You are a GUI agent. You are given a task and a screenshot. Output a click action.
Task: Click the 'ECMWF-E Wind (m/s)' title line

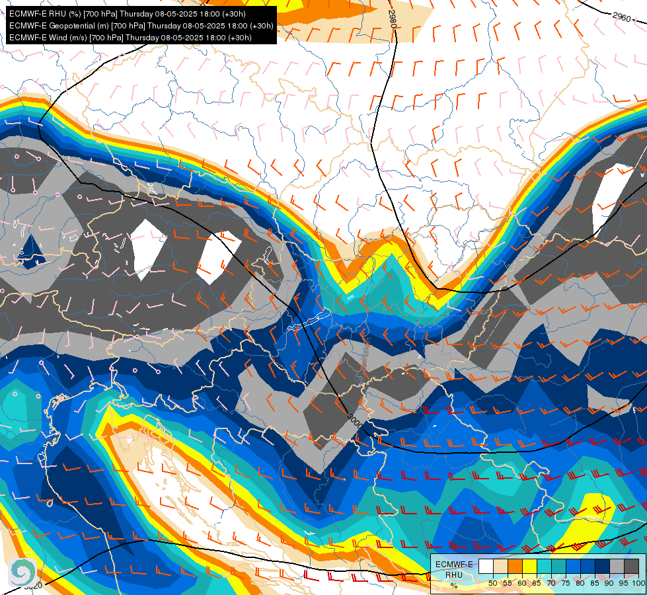130,38
